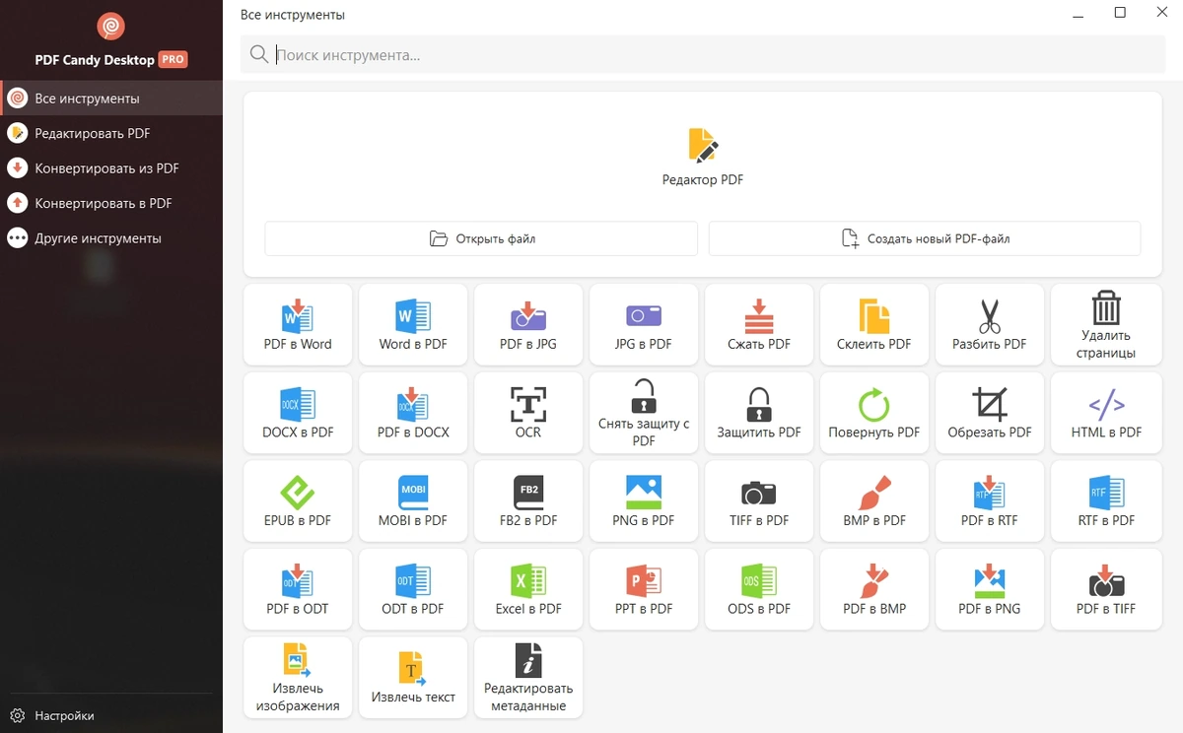Open the PDF в Word converter tool
This screenshot has width=1183, height=733.
(298, 325)
